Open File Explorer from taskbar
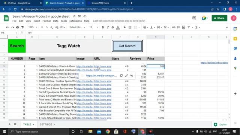Image resolution: width=240 pixels, height=135 pixels. (x=90, y=132)
